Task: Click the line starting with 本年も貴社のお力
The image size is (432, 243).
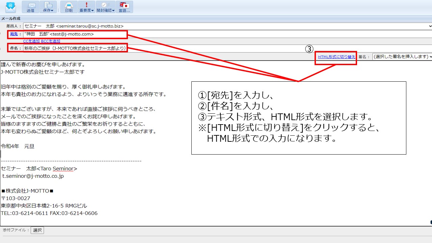Action: coord(84,94)
